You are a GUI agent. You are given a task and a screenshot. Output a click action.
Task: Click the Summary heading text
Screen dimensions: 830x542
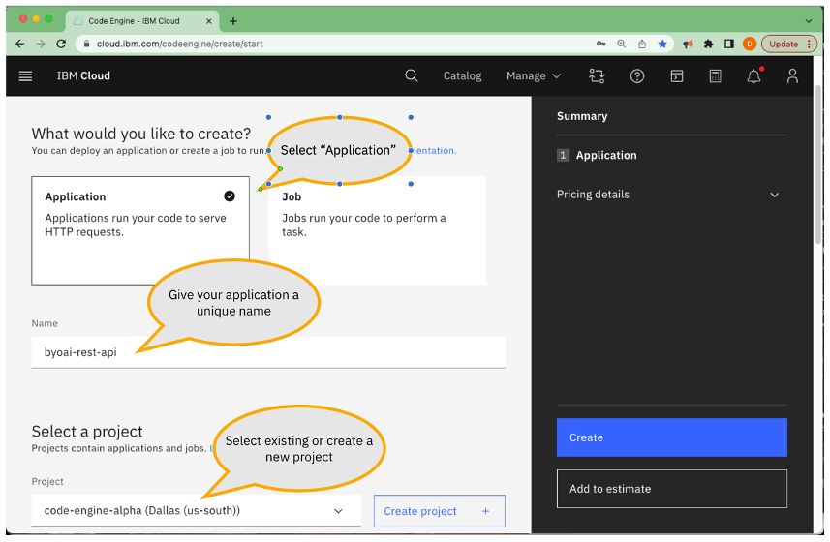582,116
